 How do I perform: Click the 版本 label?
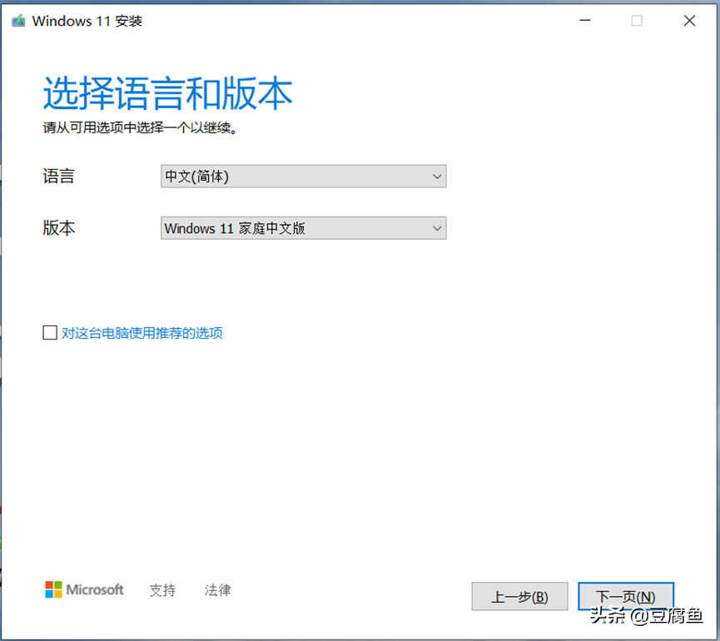coord(59,228)
